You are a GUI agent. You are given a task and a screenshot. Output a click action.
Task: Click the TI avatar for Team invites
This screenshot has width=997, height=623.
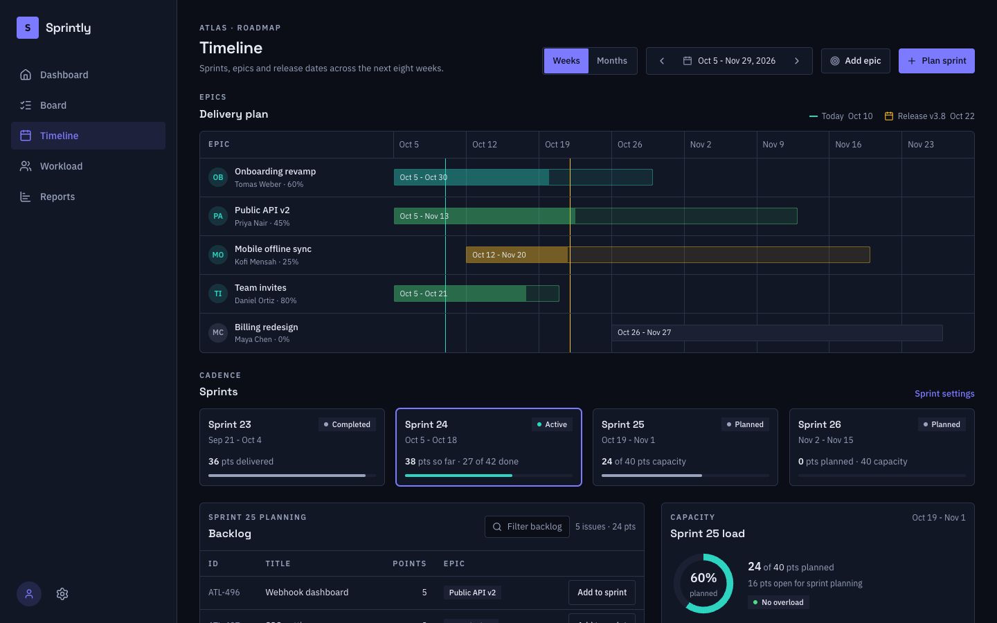[x=218, y=294]
